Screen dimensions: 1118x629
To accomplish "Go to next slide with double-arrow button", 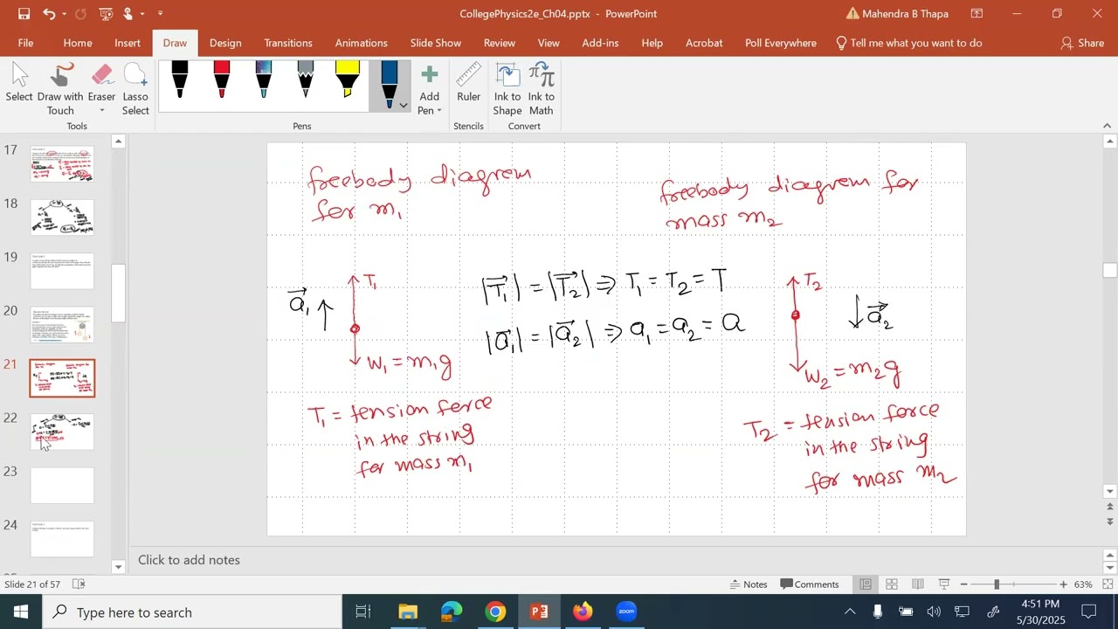I will tap(1110, 521).
